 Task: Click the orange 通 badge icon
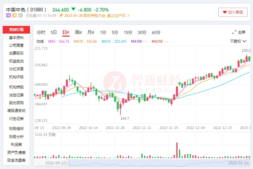14,15
